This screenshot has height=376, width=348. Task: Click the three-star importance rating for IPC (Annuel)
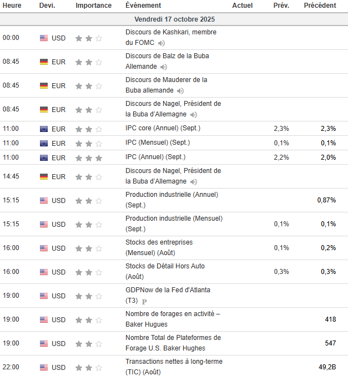(x=89, y=157)
